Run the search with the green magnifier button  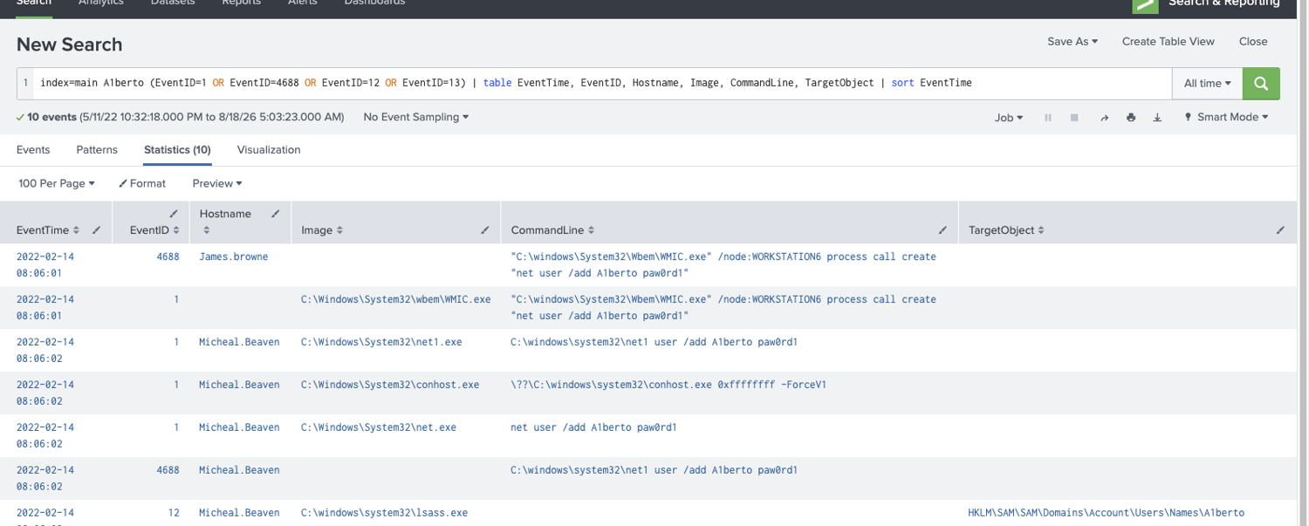pyautogui.click(x=1261, y=84)
